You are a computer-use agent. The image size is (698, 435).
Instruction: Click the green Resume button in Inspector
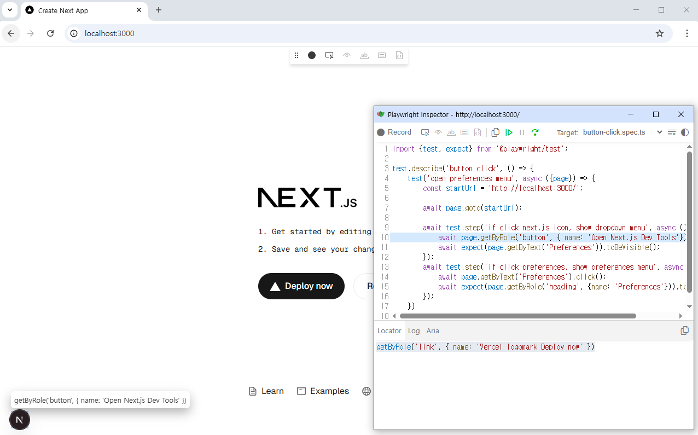click(509, 132)
